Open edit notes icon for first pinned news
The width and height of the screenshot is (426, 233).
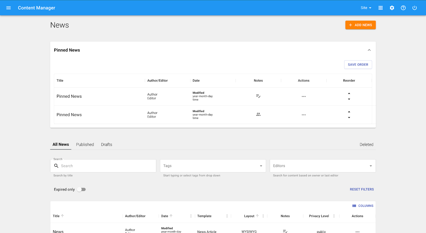click(258, 96)
